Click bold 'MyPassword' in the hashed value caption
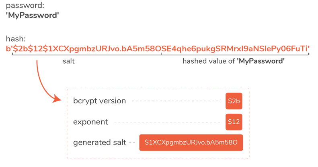The width and height of the screenshot is (318, 167). pyautogui.click(x=261, y=61)
